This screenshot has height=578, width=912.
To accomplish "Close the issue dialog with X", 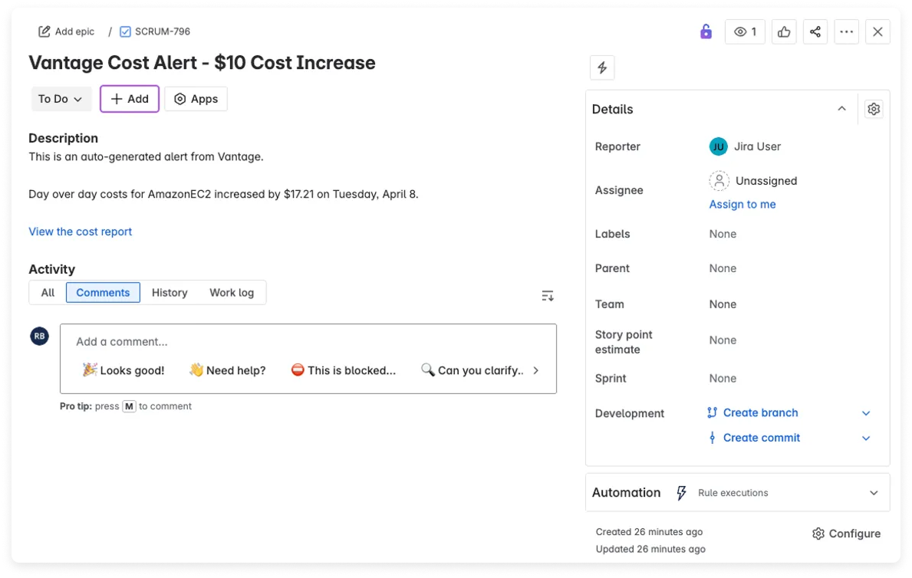I will tap(877, 31).
